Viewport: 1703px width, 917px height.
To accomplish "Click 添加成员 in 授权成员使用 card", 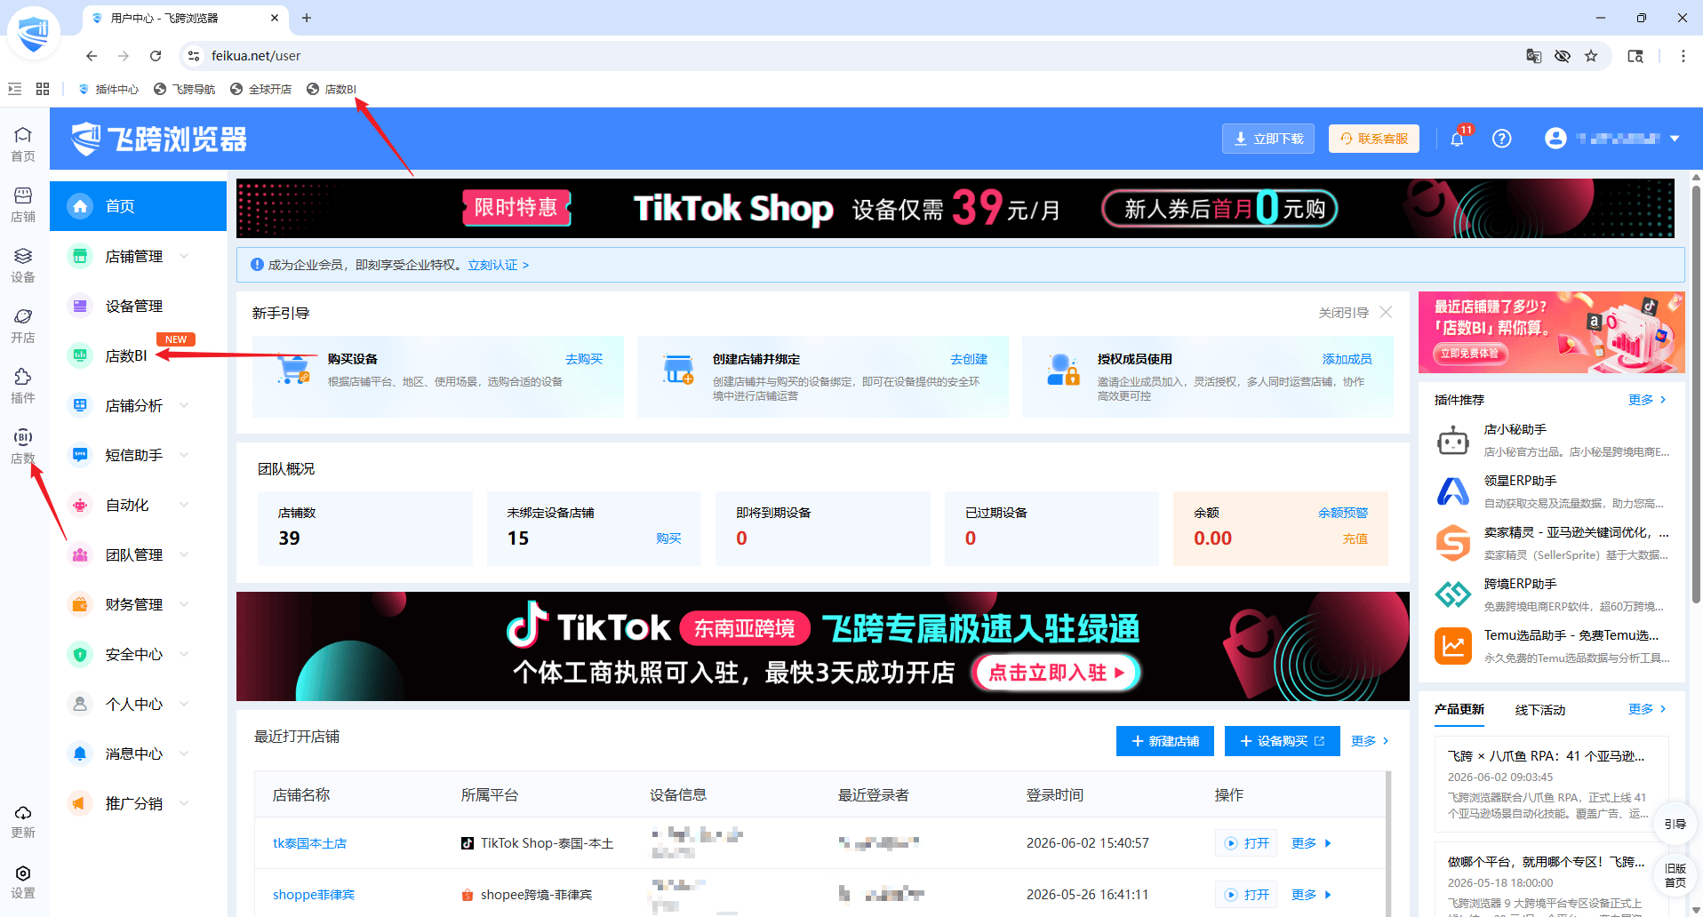I will click(x=1347, y=359).
